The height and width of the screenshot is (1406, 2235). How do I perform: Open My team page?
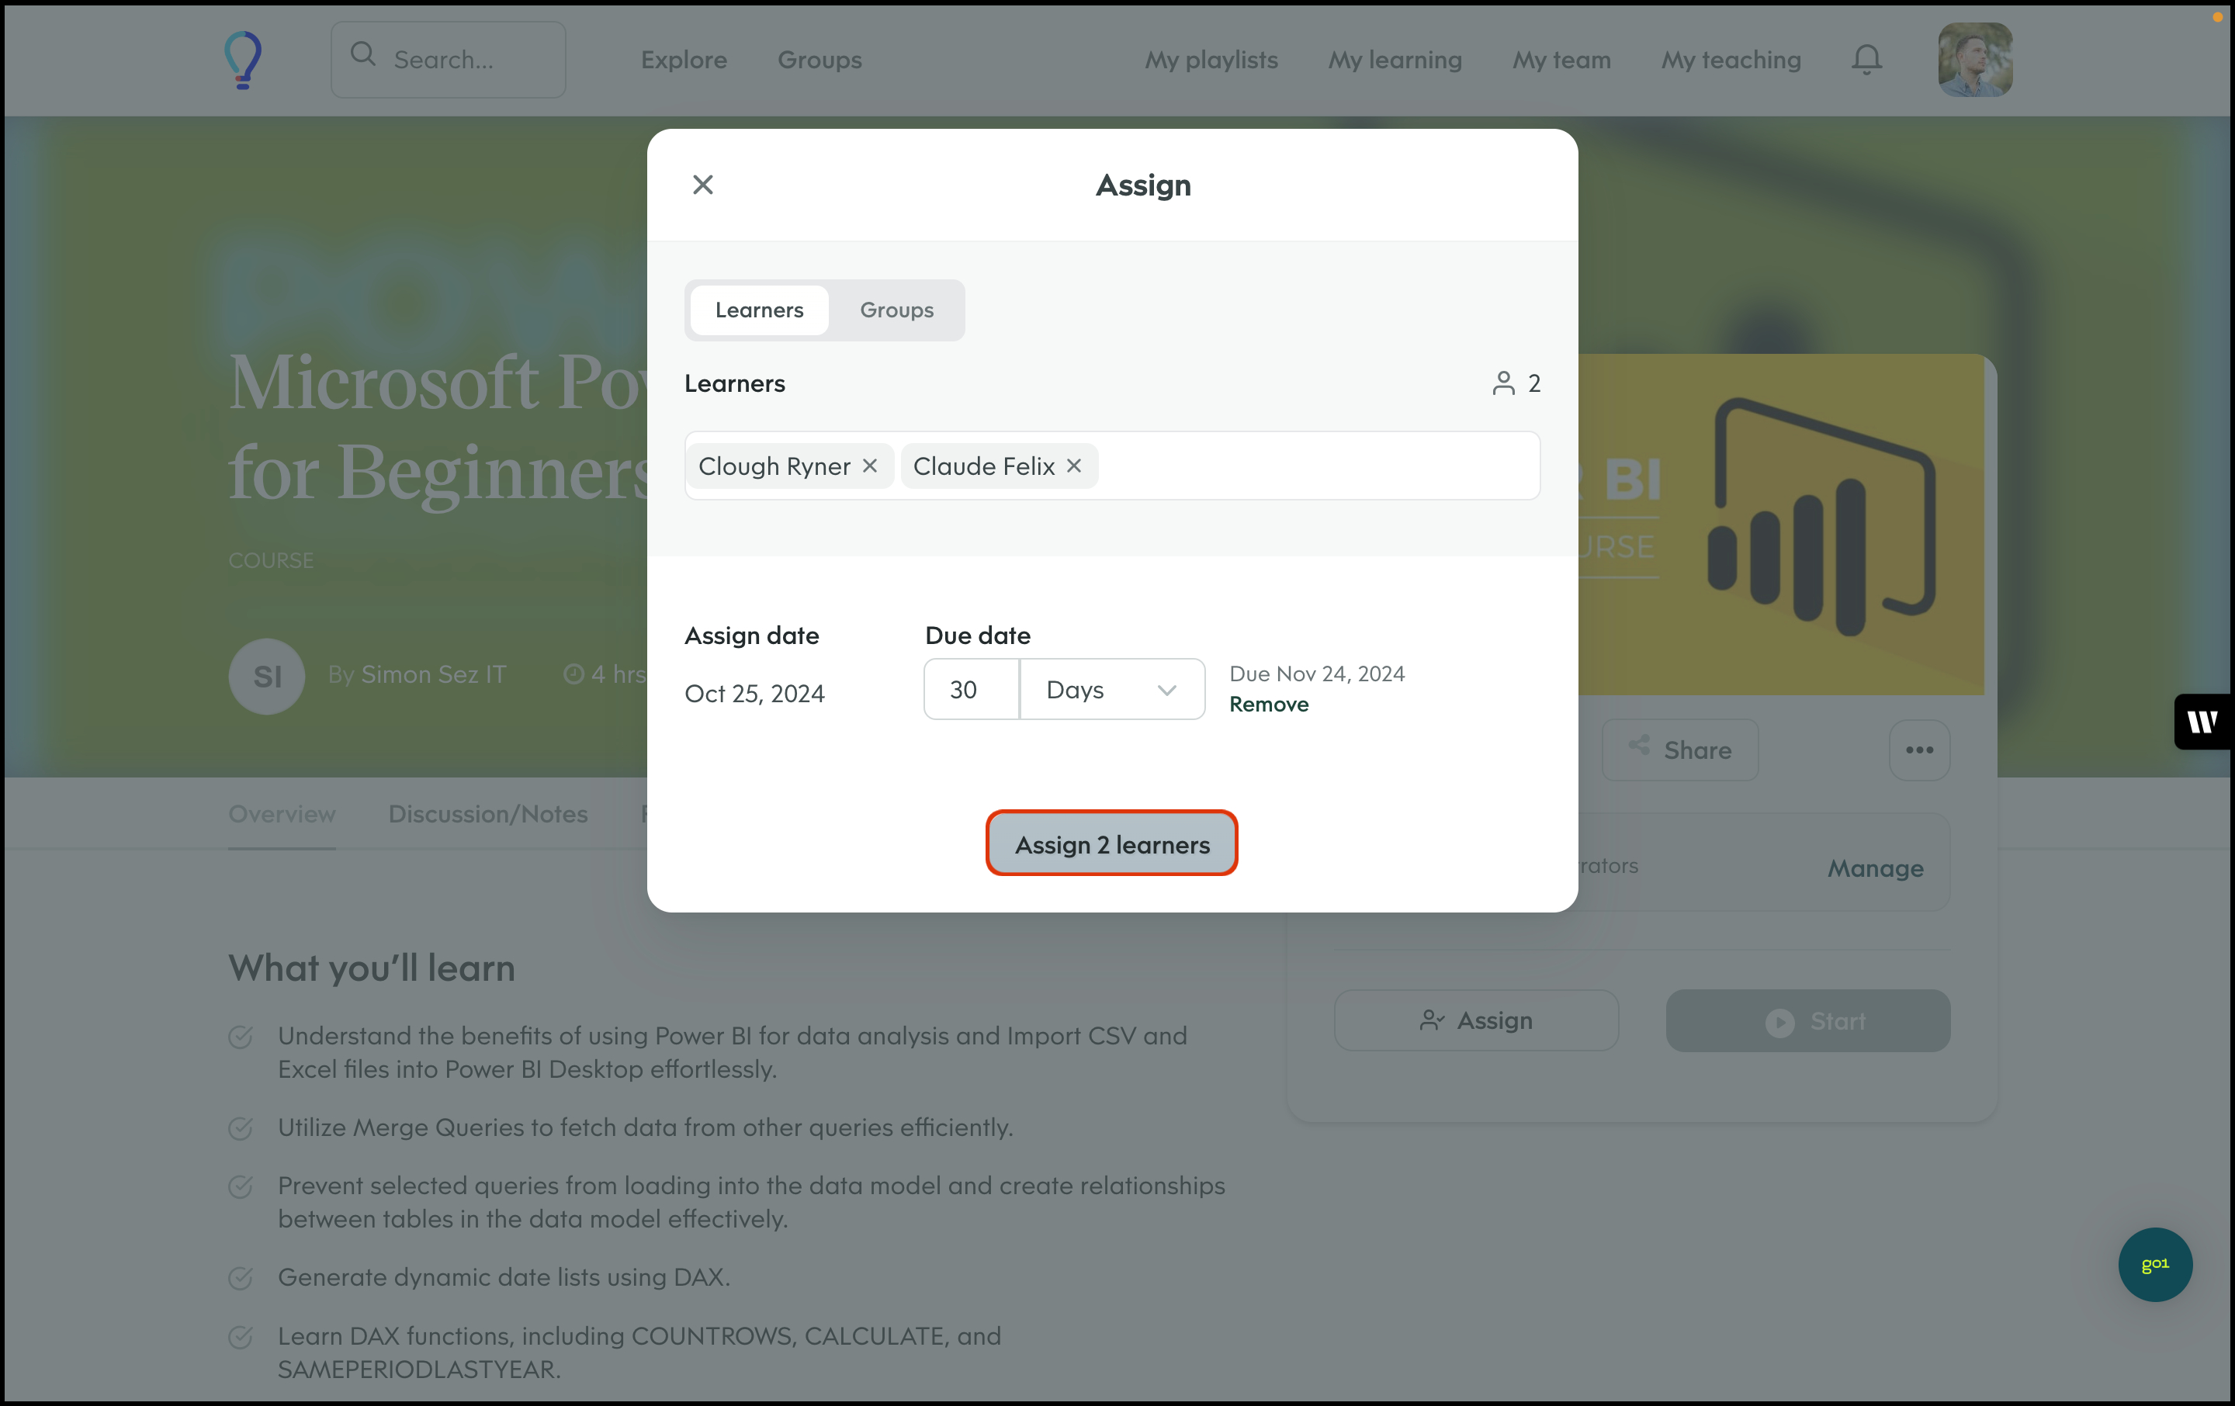(1561, 61)
